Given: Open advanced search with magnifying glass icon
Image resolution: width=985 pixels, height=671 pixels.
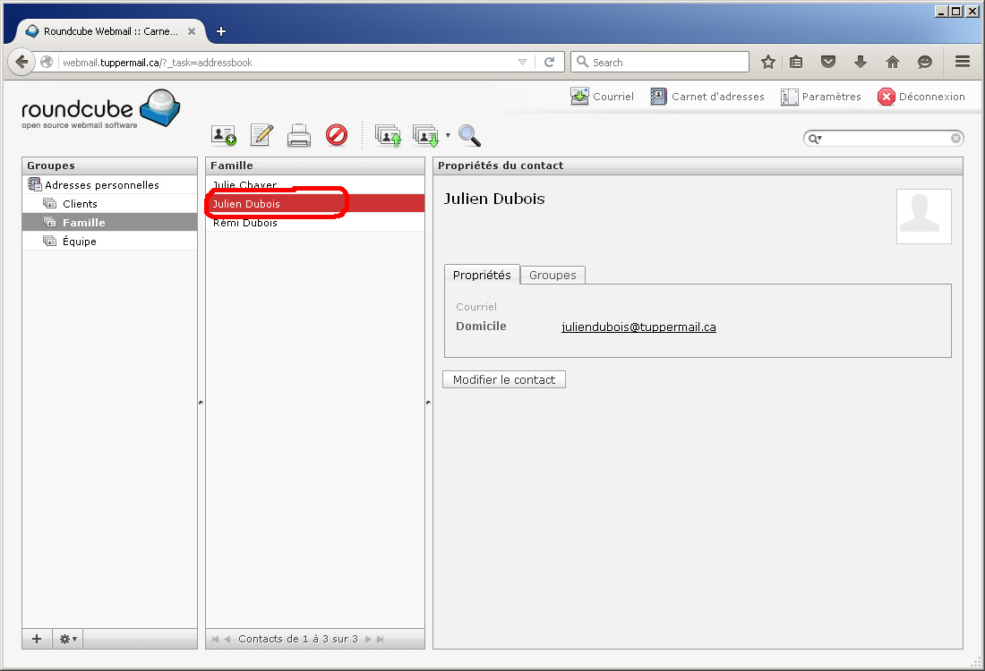Looking at the screenshot, I should click(x=469, y=135).
